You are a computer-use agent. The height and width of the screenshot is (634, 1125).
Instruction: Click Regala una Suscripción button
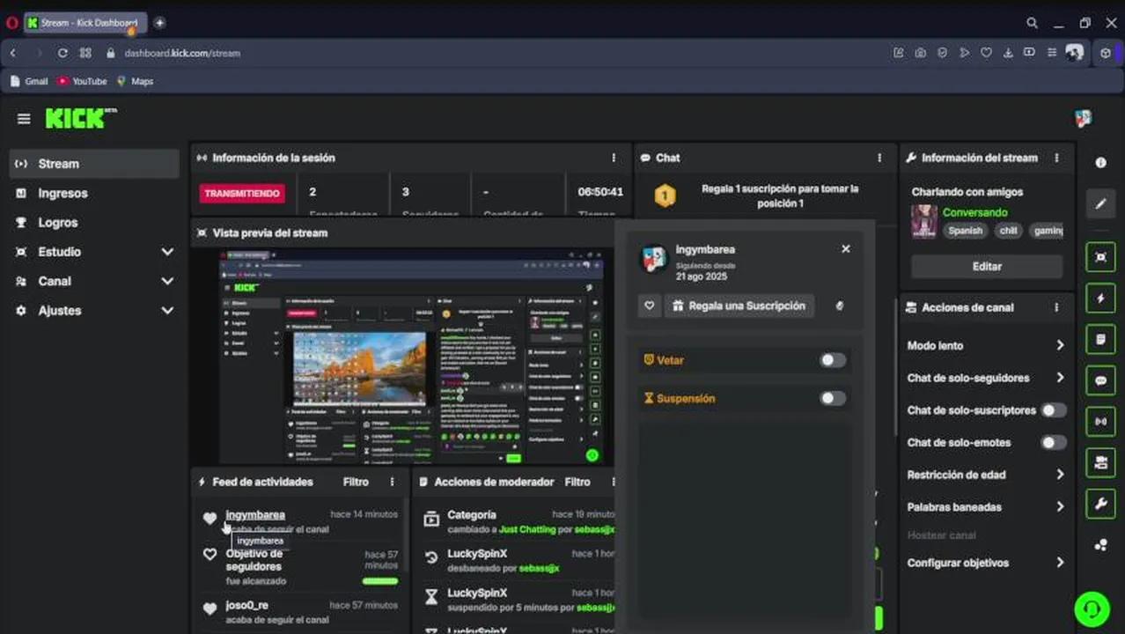tap(739, 306)
